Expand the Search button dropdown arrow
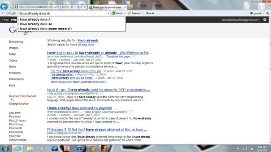271x152 pixels. coord(124,13)
